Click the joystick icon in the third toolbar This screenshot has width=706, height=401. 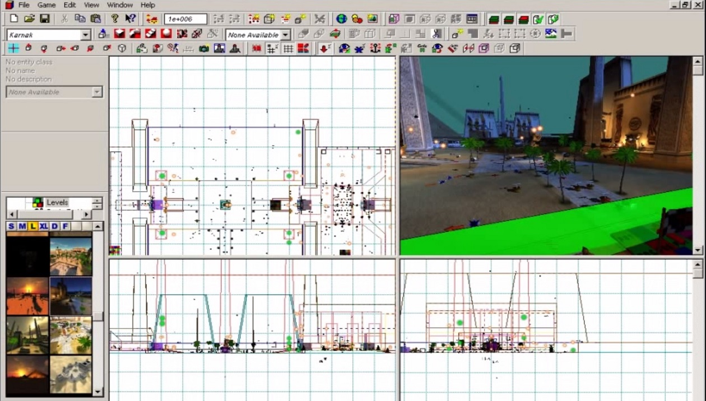(x=235, y=49)
